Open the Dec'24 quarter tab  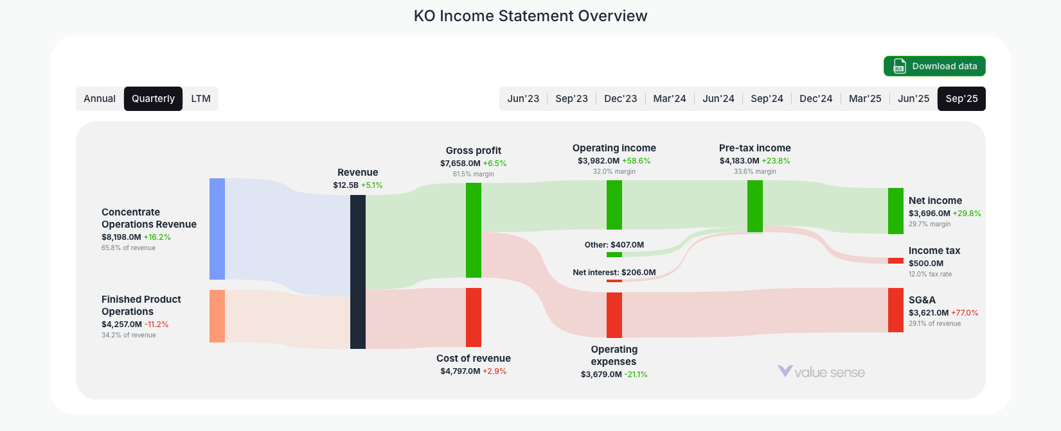pos(816,98)
